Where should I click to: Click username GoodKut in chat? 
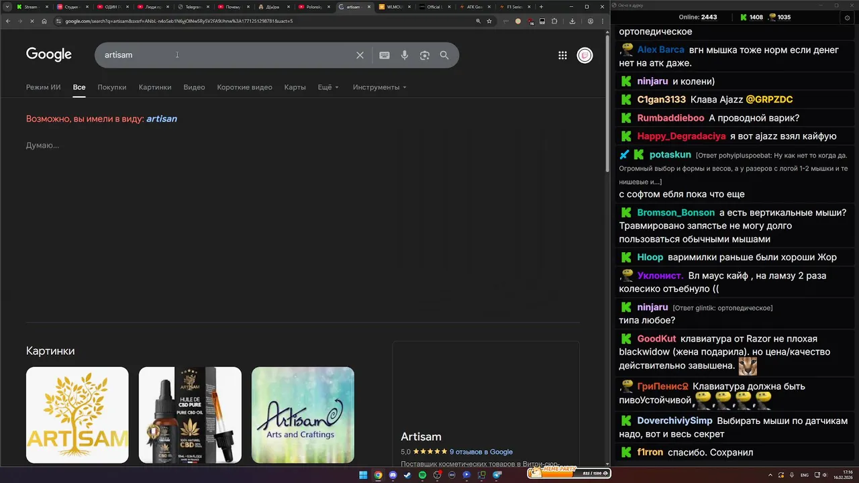tap(657, 339)
